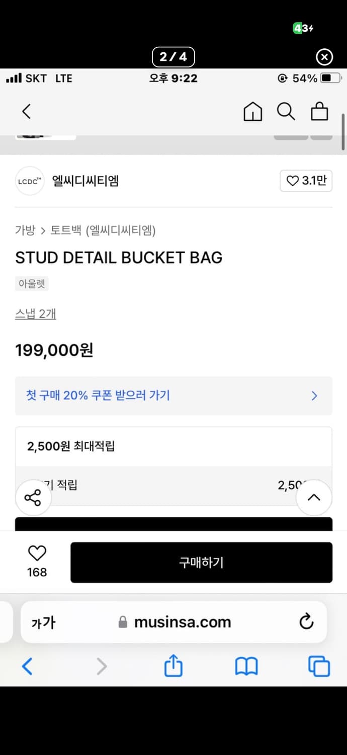Toggle the brand like heart showing 3.1만
The height and width of the screenshot is (755, 347).
(x=306, y=181)
